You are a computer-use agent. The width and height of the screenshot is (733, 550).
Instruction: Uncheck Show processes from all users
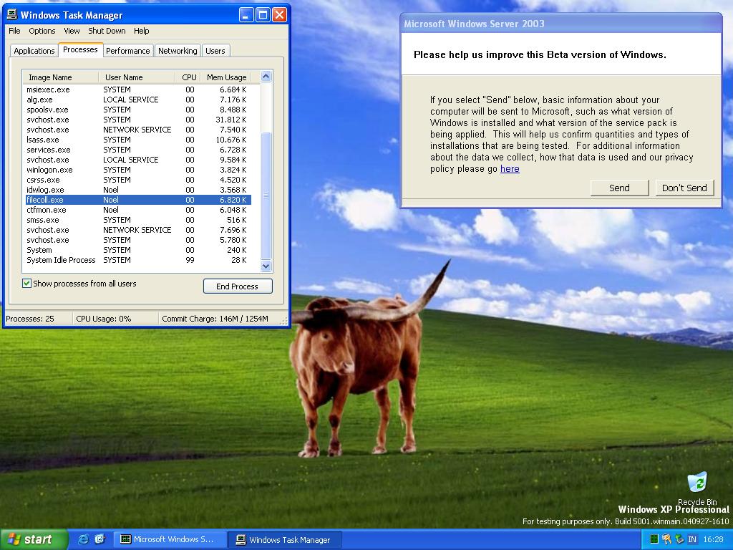(x=27, y=284)
